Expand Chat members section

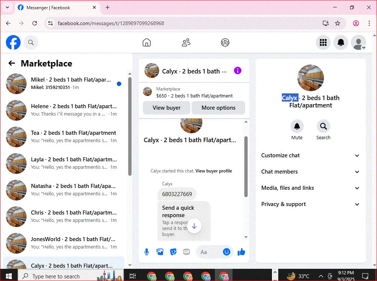(310, 172)
